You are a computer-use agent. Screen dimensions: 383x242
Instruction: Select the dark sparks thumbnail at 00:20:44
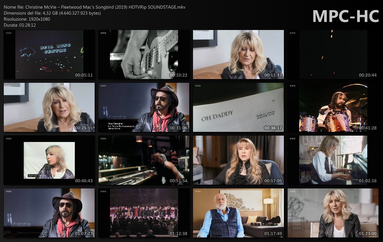(x=333, y=54)
